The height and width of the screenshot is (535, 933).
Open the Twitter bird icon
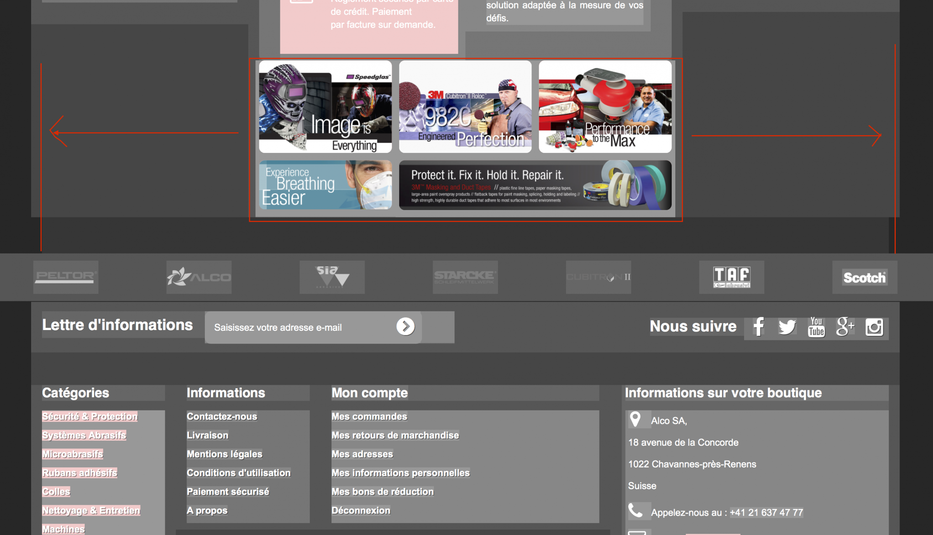787,327
